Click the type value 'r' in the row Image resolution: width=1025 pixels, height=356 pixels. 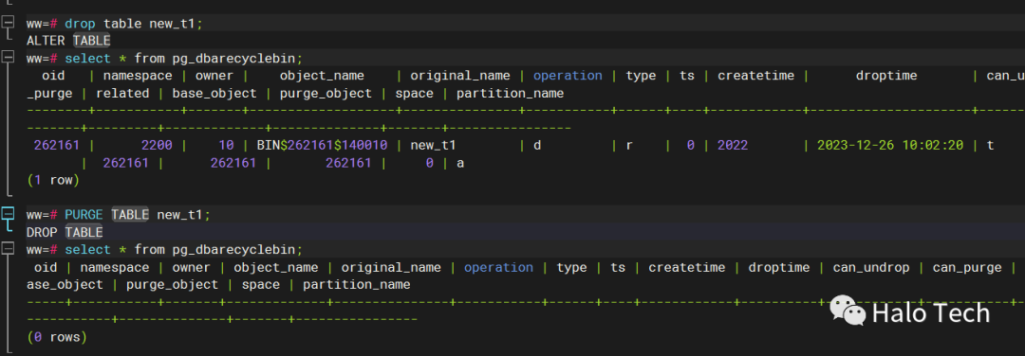click(629, 146)
